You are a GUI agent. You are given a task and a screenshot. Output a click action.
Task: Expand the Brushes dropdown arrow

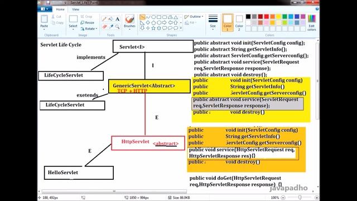129,30
